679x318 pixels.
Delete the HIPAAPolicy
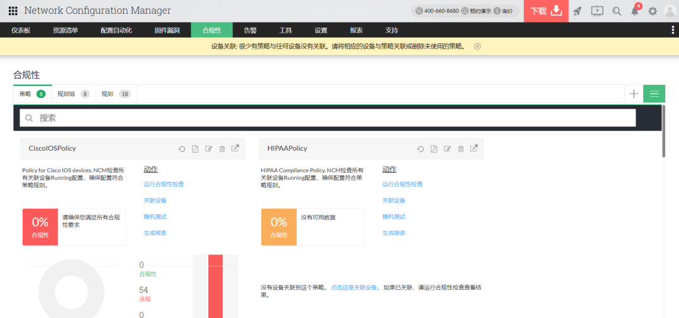point(461,149)
